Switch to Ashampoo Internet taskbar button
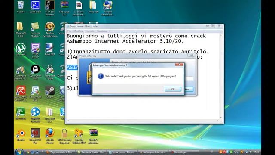 [153, 152]
